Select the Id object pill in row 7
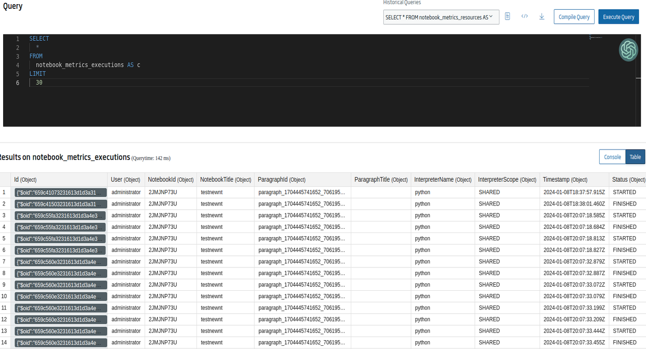Viewport: 646px width, 349px height. point(59,261)
